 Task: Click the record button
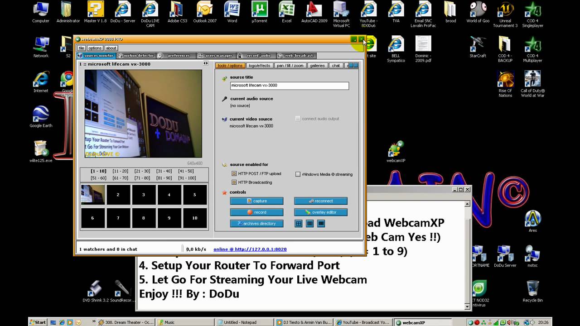[x=256, y=212]
